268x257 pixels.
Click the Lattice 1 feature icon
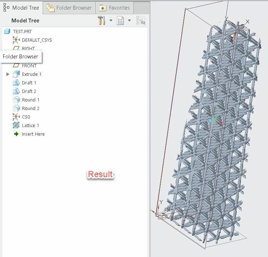coord(16,125)
